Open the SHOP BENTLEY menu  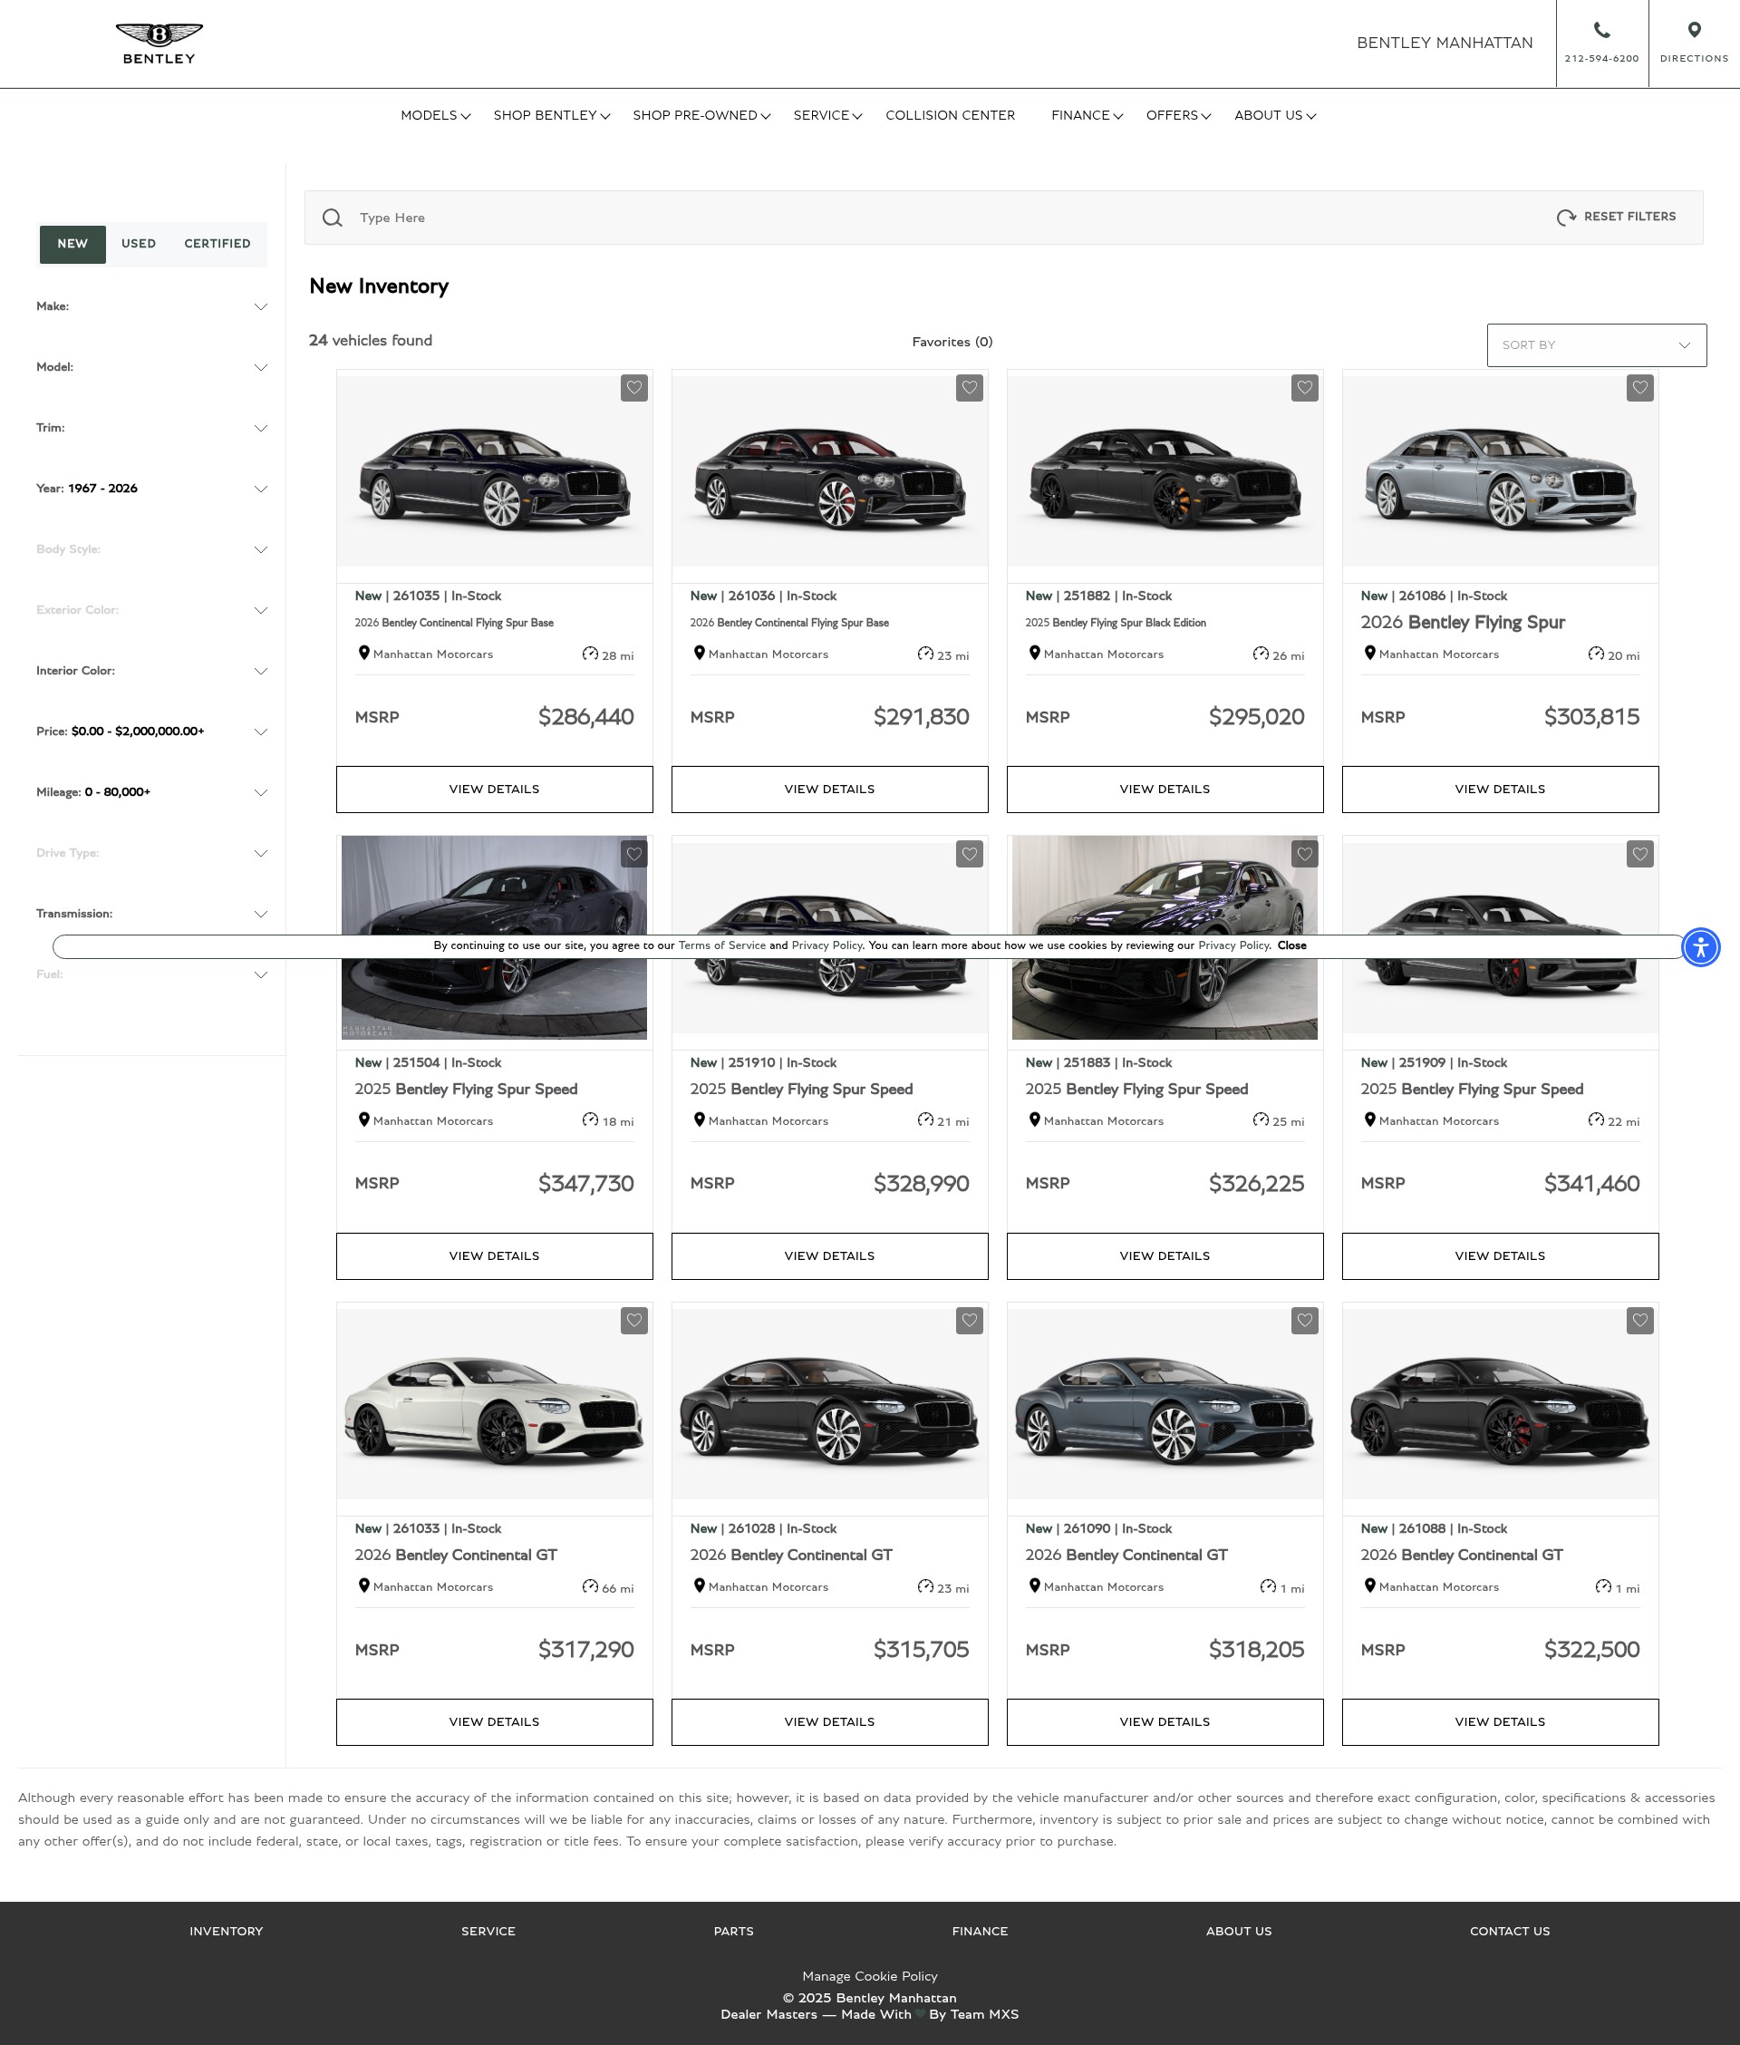click(551, 115)
